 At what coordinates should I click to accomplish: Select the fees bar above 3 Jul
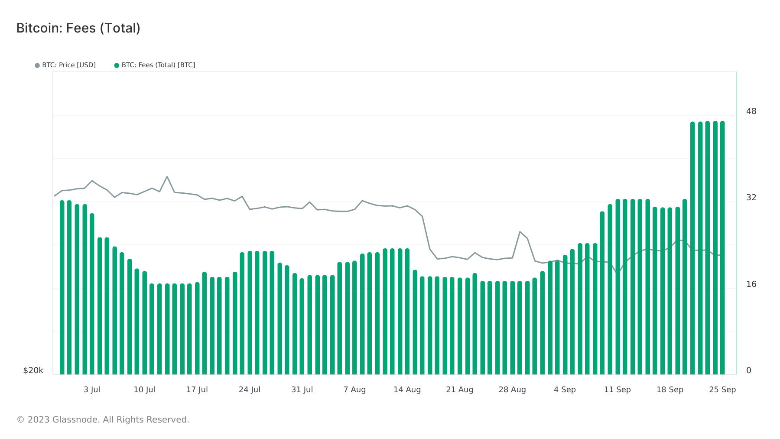(92, 294)
